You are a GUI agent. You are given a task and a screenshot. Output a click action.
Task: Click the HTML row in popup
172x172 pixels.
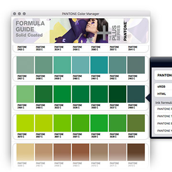[163, 94]
